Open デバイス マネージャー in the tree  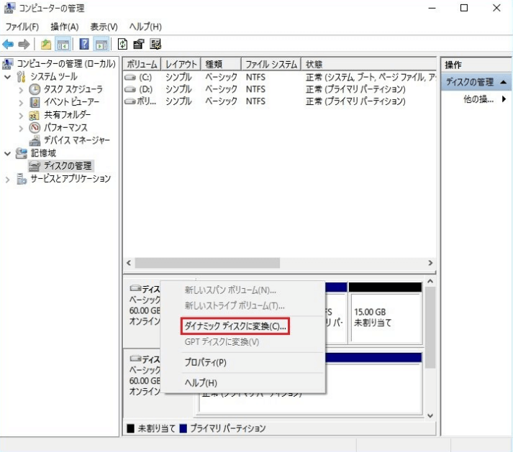tap(77, 140)
